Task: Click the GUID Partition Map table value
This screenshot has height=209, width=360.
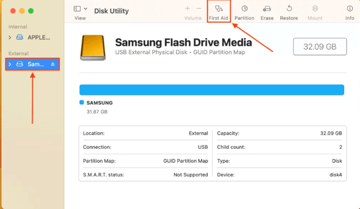Action: 185,161
